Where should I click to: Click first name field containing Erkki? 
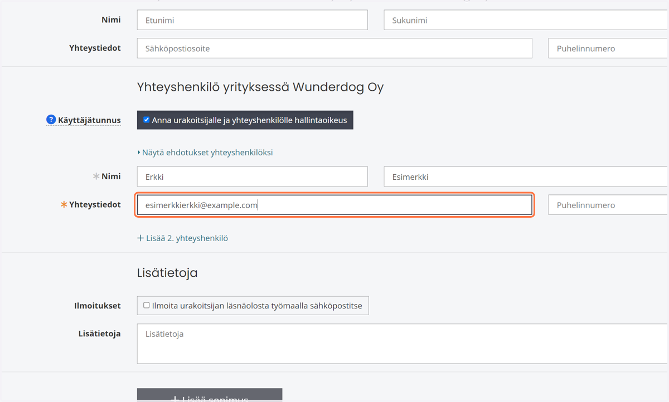point(253,177)
